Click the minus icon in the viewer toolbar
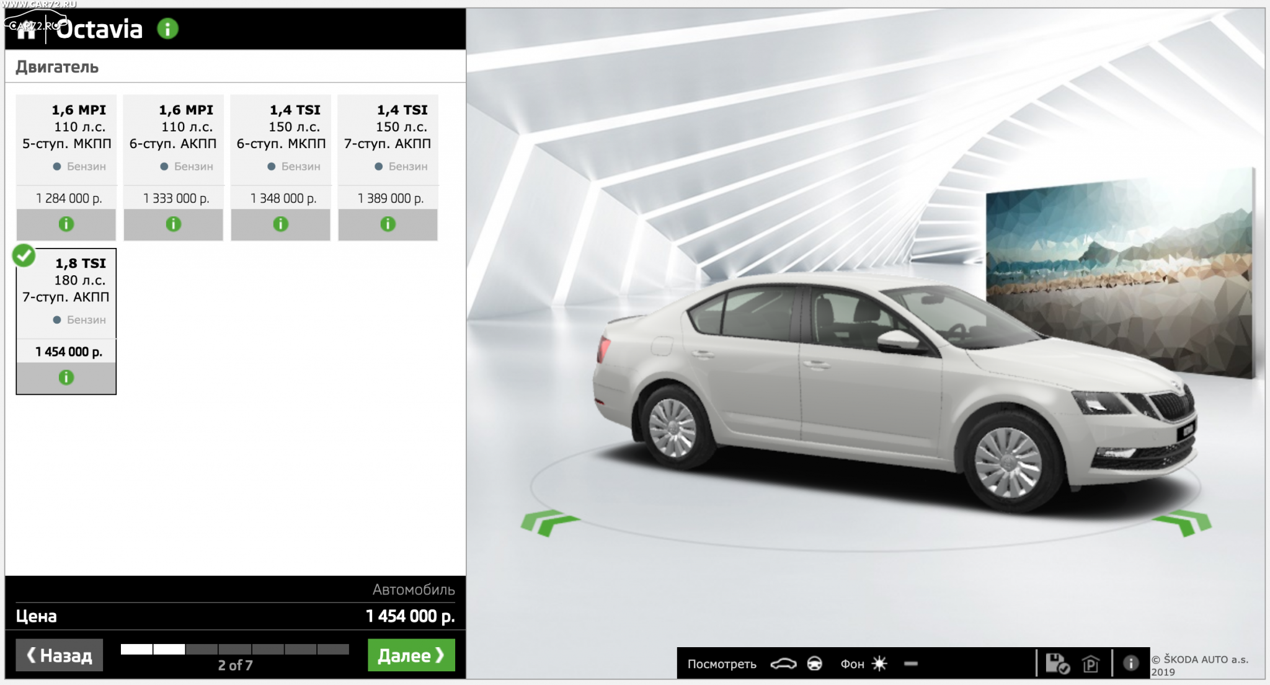Viewport: 1270px width, 685px height. [x=911, y=664]
